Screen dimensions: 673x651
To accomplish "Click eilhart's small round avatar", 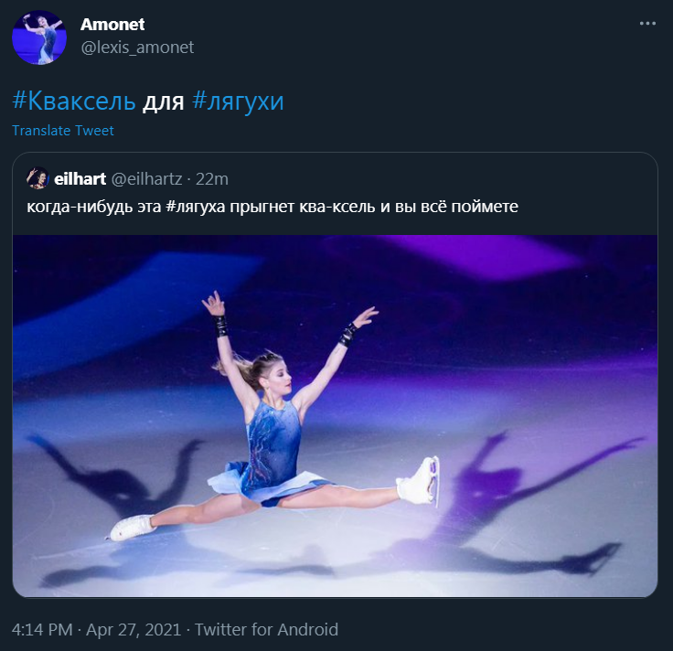I will click(x=37, y=178).
